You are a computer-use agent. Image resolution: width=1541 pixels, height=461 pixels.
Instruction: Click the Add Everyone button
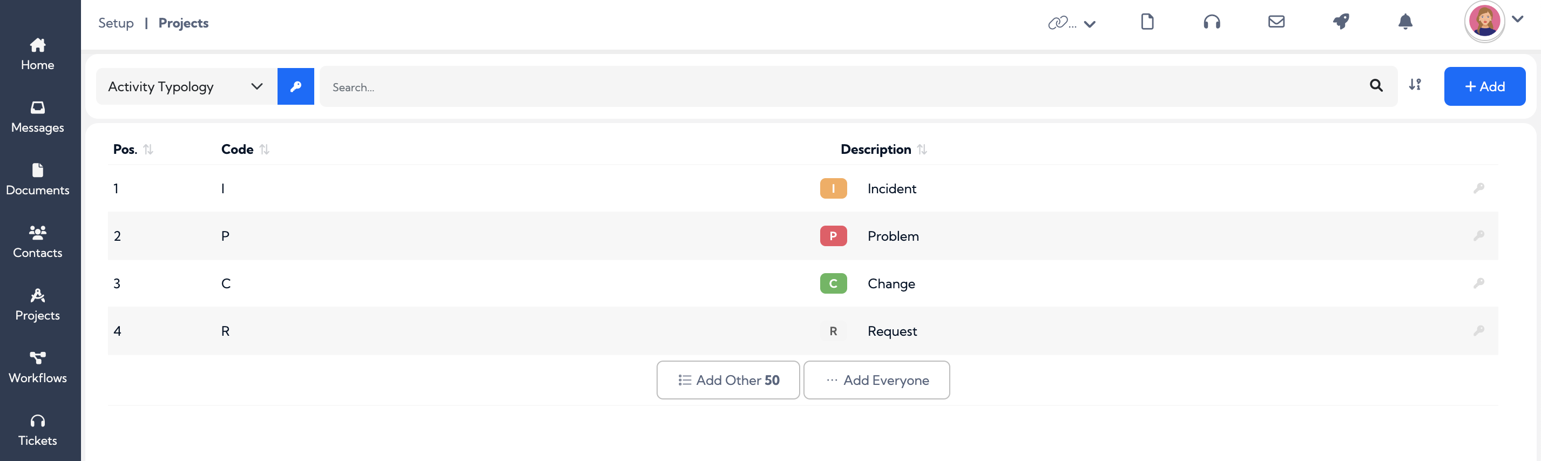876,380
